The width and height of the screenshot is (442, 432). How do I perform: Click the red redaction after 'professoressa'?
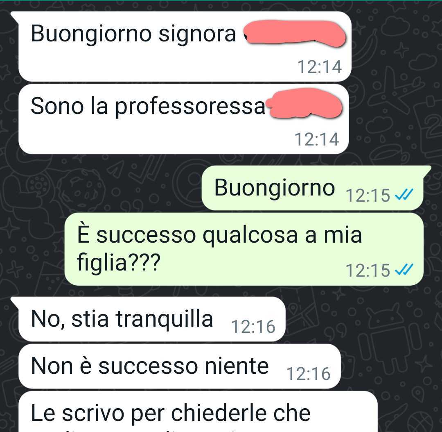coord(305,103)
